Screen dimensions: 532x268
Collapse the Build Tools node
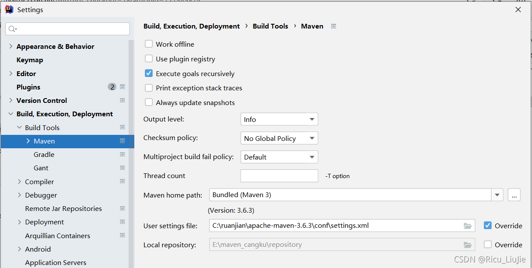click(19, 128)
